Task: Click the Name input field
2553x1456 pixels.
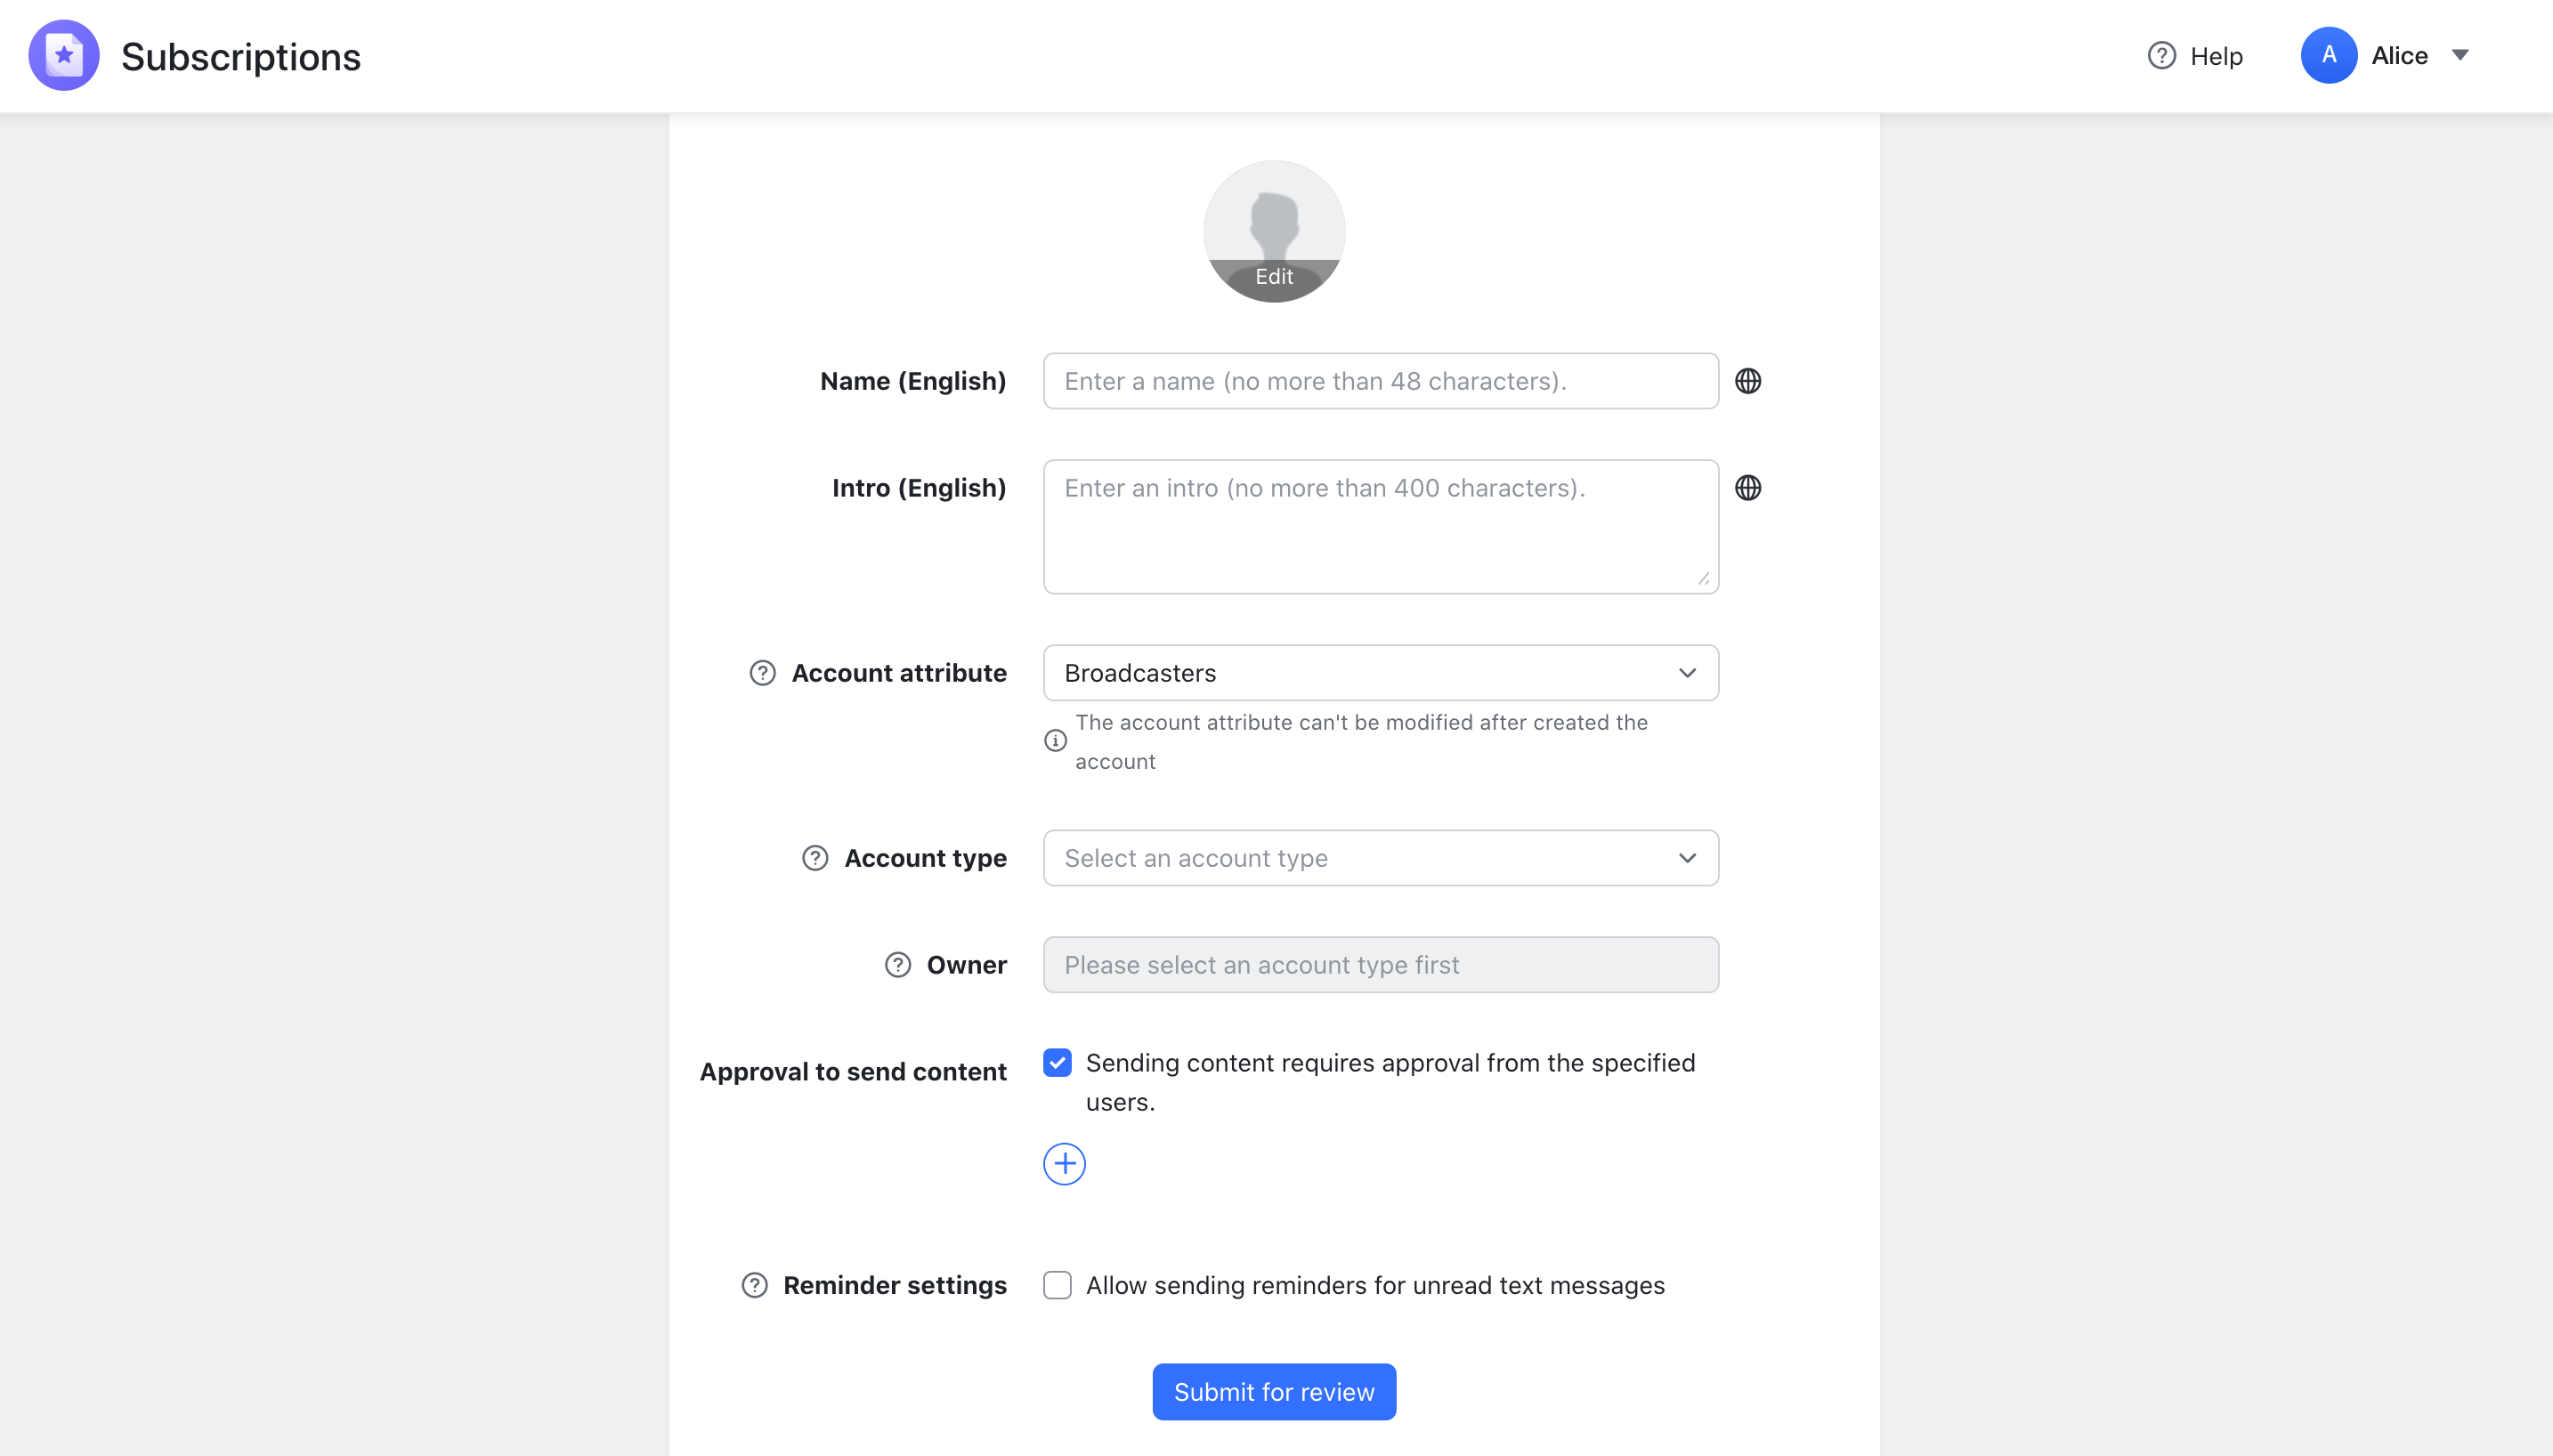Action: click(x=1378, y=380)
